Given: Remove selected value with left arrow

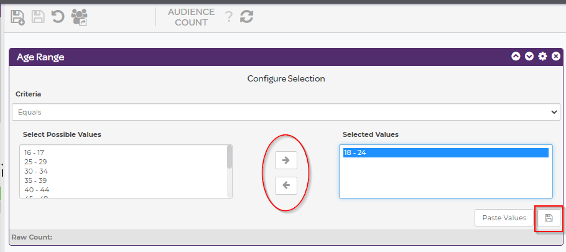Looking at the screenshot, I should [x=286, y=185].
